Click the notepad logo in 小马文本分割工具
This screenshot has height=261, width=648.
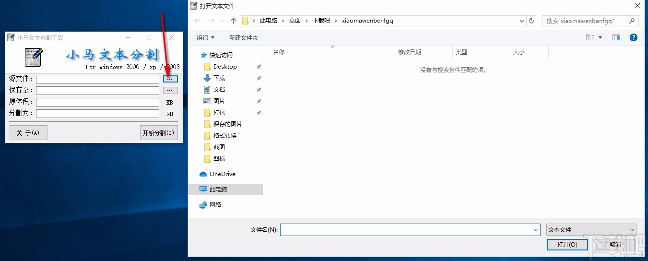tap(34, 57)
